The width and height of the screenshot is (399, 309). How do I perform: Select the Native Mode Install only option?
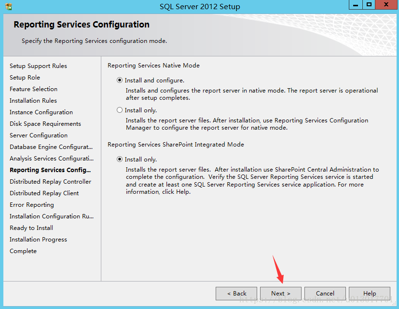pyautogui.click(x=120, y=110)
